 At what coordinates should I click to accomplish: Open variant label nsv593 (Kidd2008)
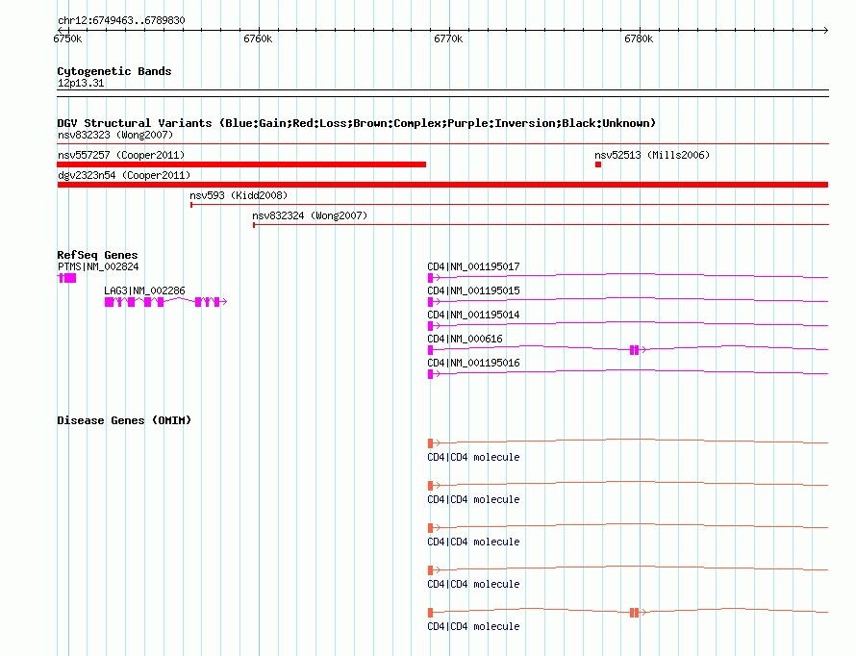pos(239,195)
